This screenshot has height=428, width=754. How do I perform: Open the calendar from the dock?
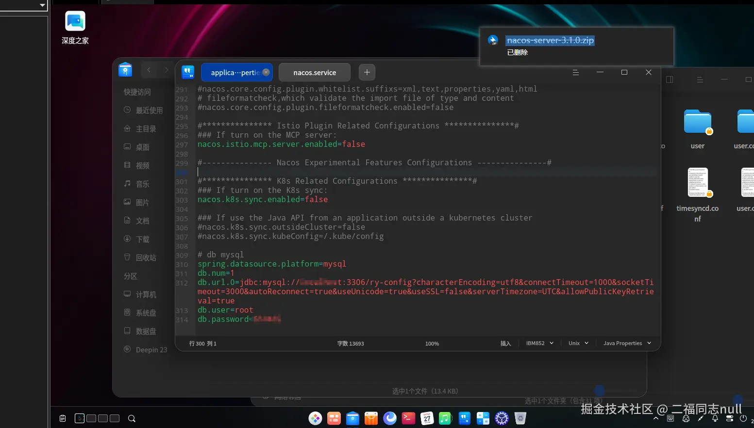point(427,418)
